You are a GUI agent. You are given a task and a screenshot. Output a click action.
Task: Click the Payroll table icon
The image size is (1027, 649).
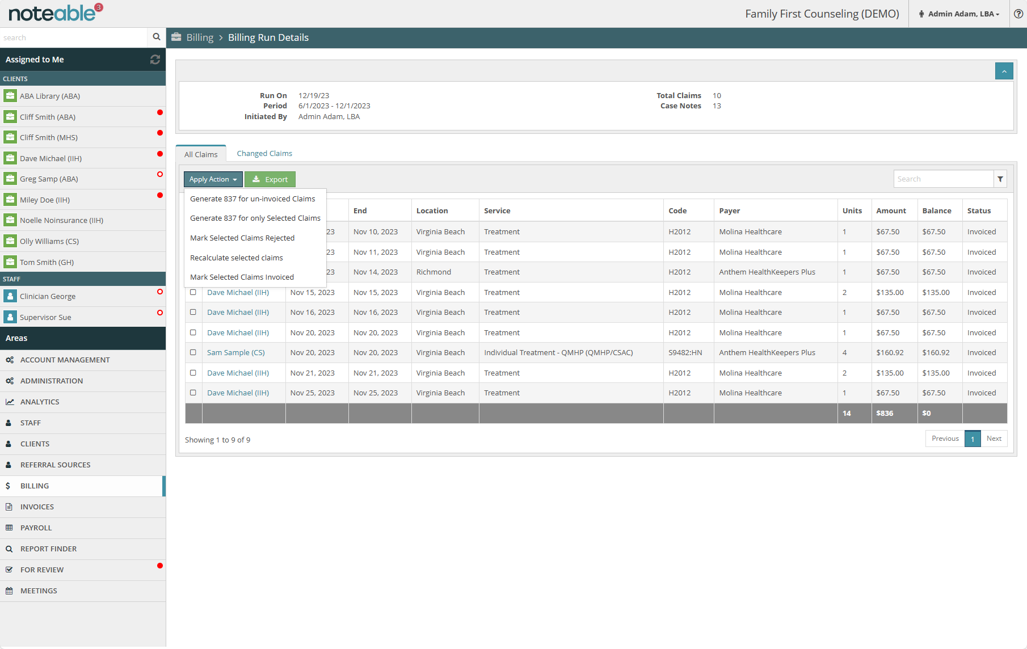9,528
